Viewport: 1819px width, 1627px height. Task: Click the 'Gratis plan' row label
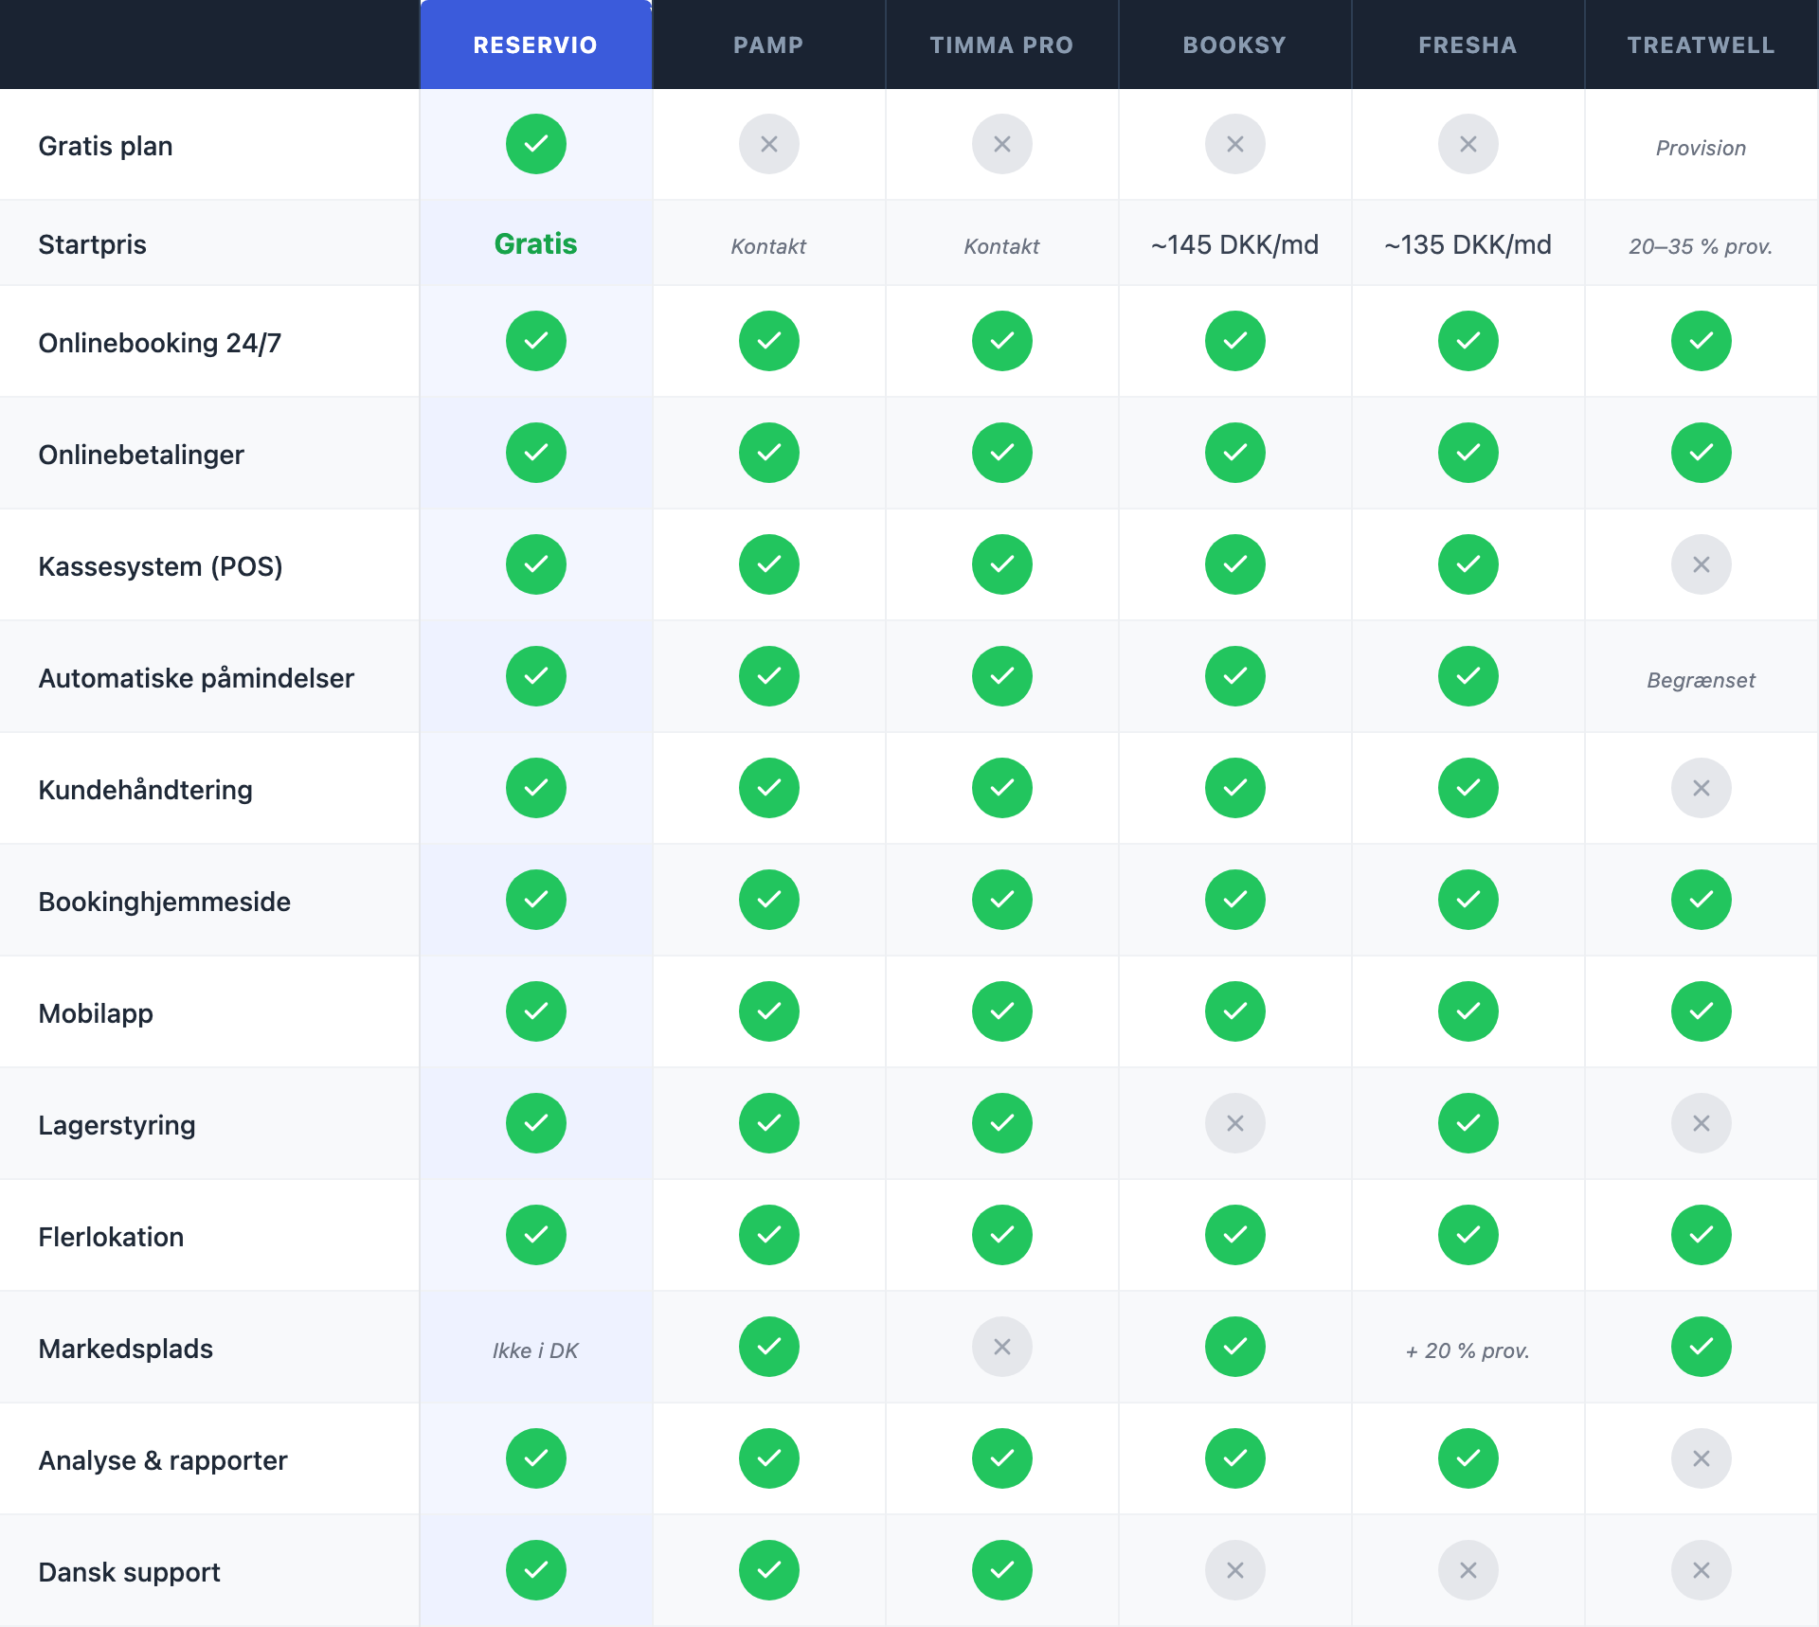point(105,146)
